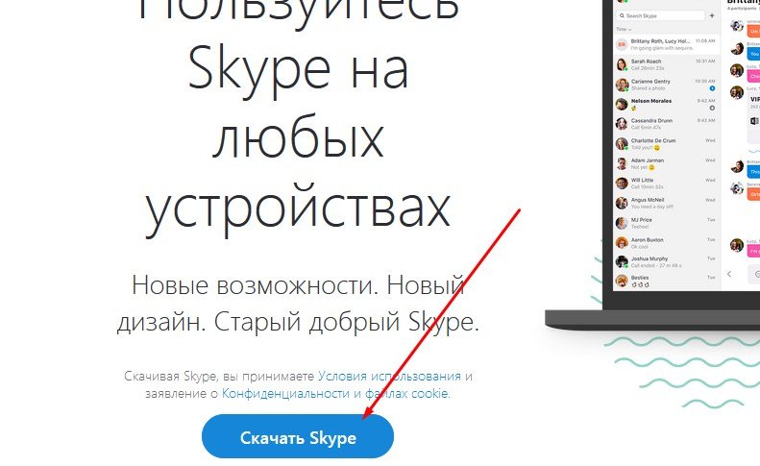Click the left chevron below chat

pos(729,274)
